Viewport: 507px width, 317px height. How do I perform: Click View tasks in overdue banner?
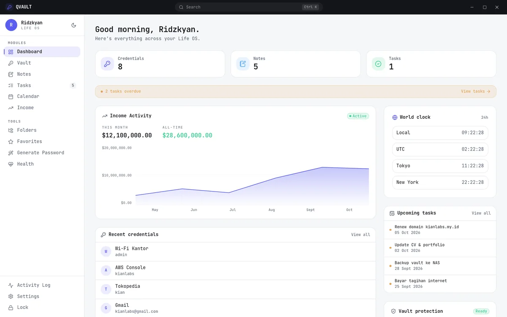tap(476, 91)
